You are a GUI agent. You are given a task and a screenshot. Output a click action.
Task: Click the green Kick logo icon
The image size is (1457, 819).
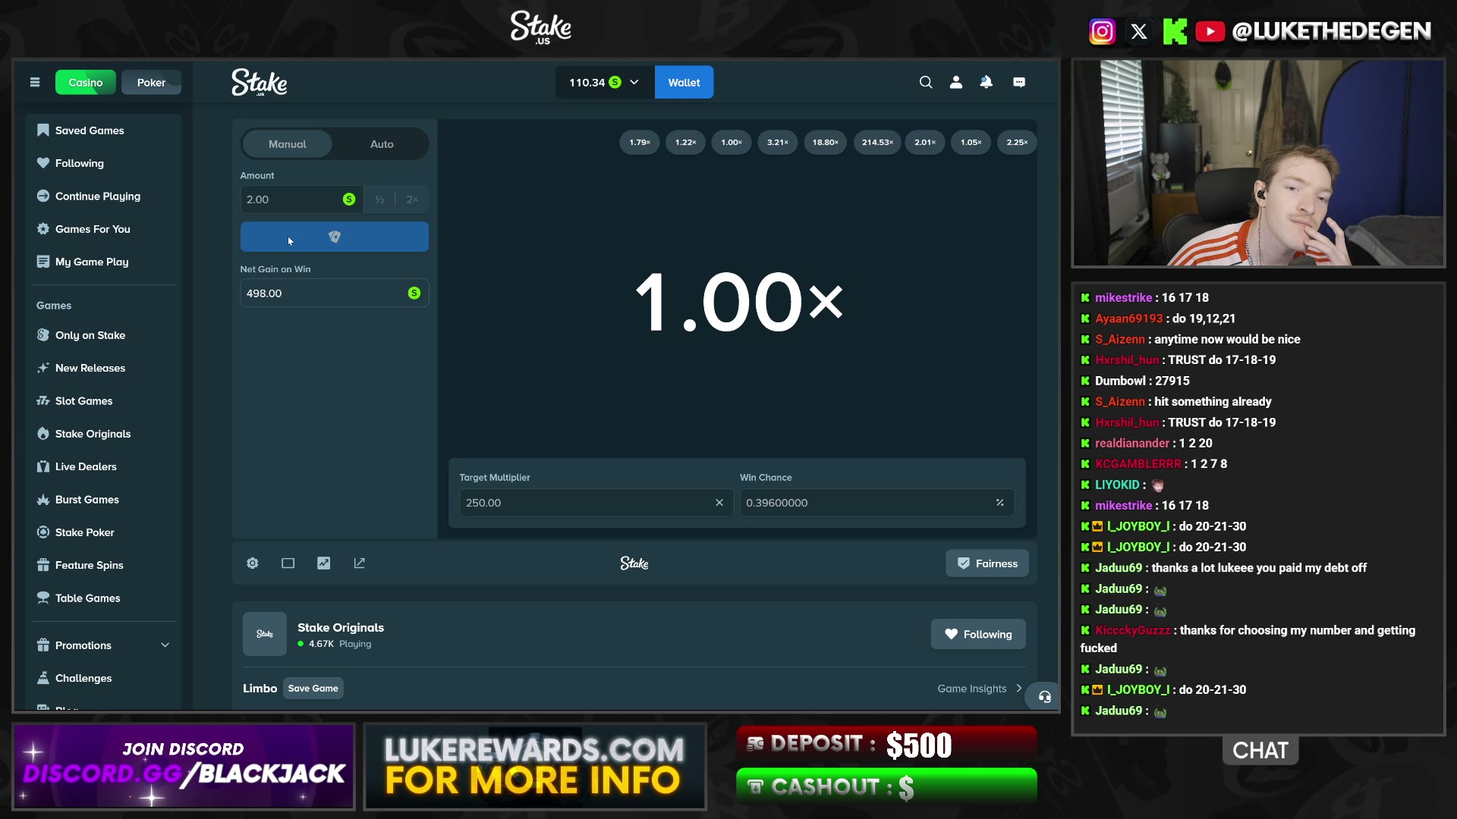[x=1175, y=31]
